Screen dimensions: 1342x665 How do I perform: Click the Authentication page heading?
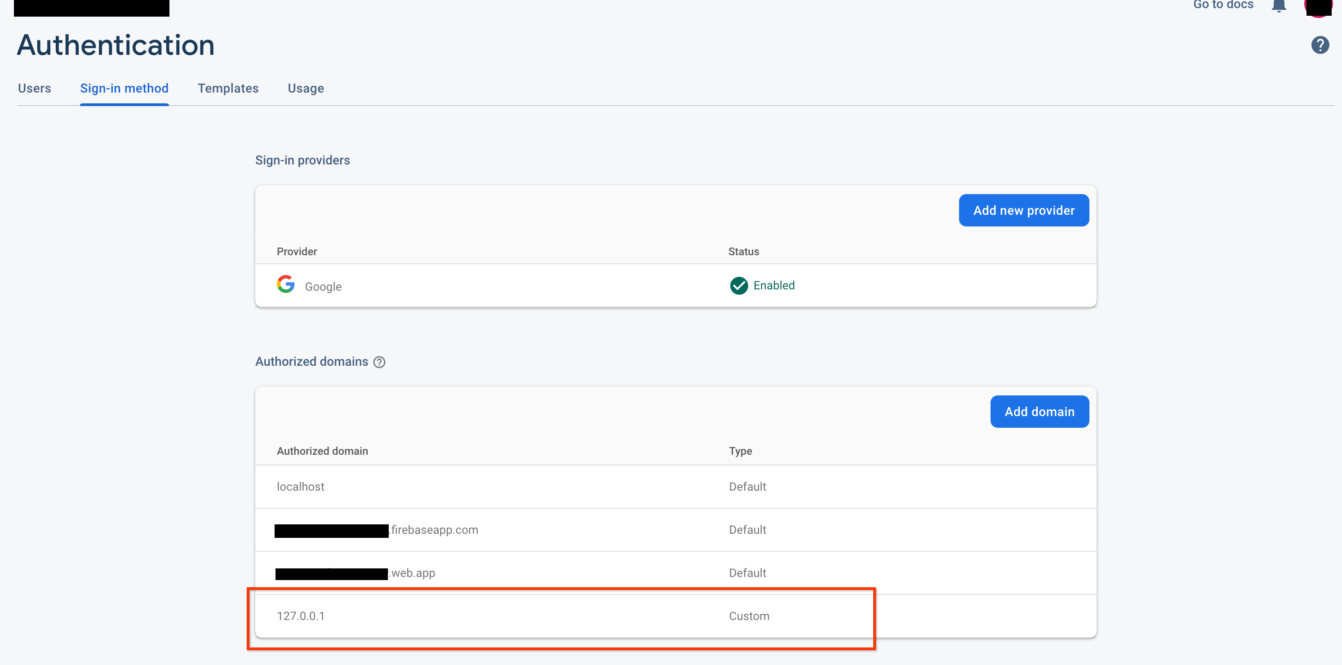(116, 45)
